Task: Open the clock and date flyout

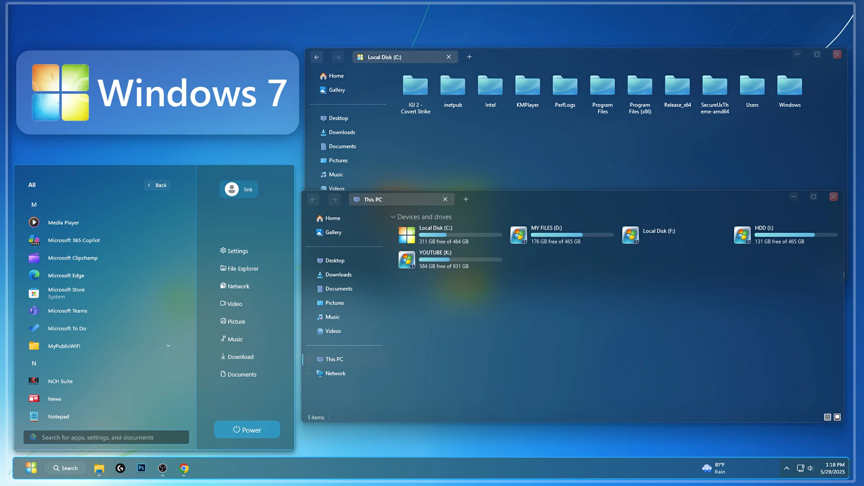Action: 833,468
